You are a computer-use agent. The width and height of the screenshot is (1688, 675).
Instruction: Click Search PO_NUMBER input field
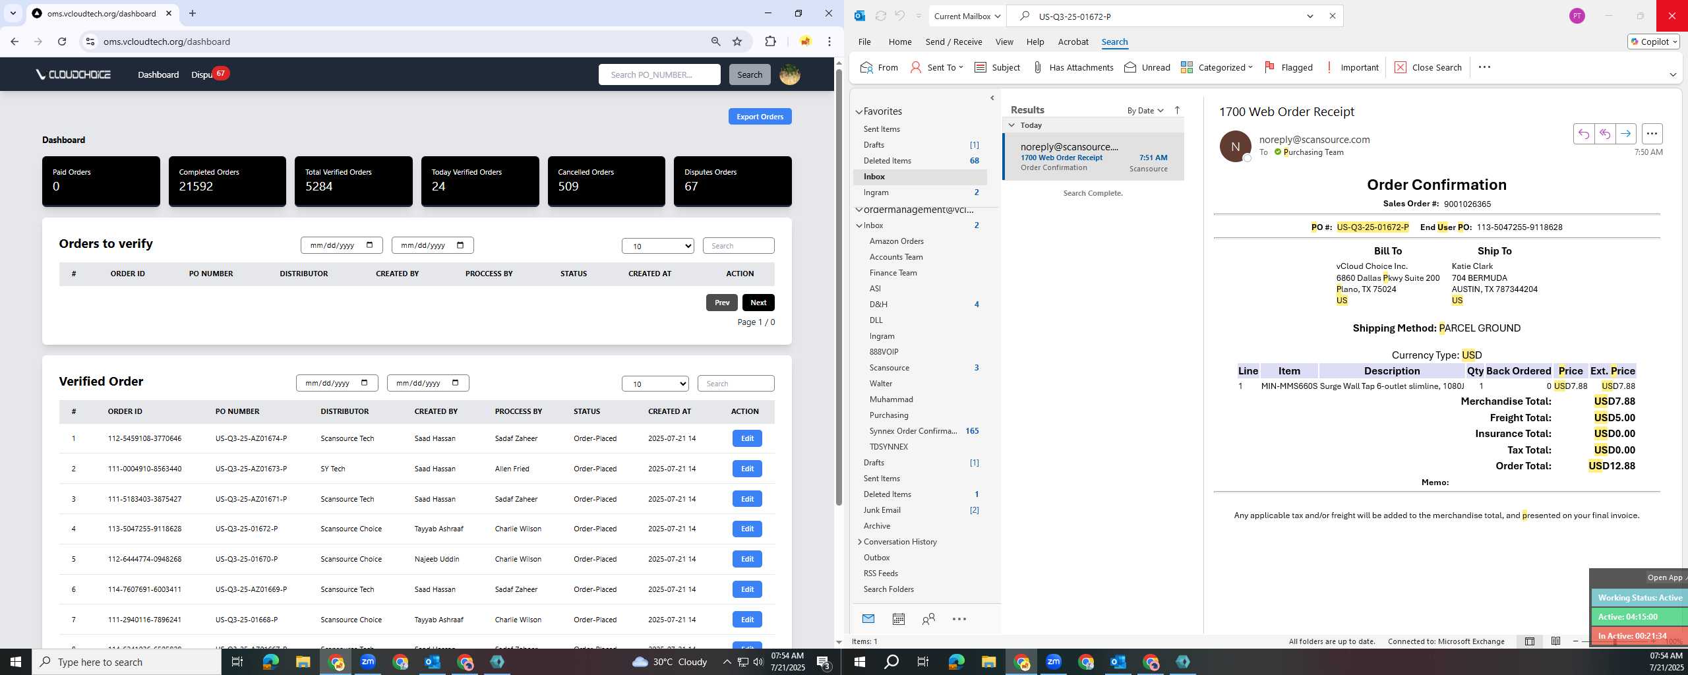tap(659, 74)
